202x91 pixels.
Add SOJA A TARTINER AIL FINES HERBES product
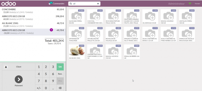169,34
